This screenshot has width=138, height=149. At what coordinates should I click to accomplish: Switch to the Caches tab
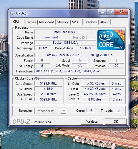[x=31, y=22]
